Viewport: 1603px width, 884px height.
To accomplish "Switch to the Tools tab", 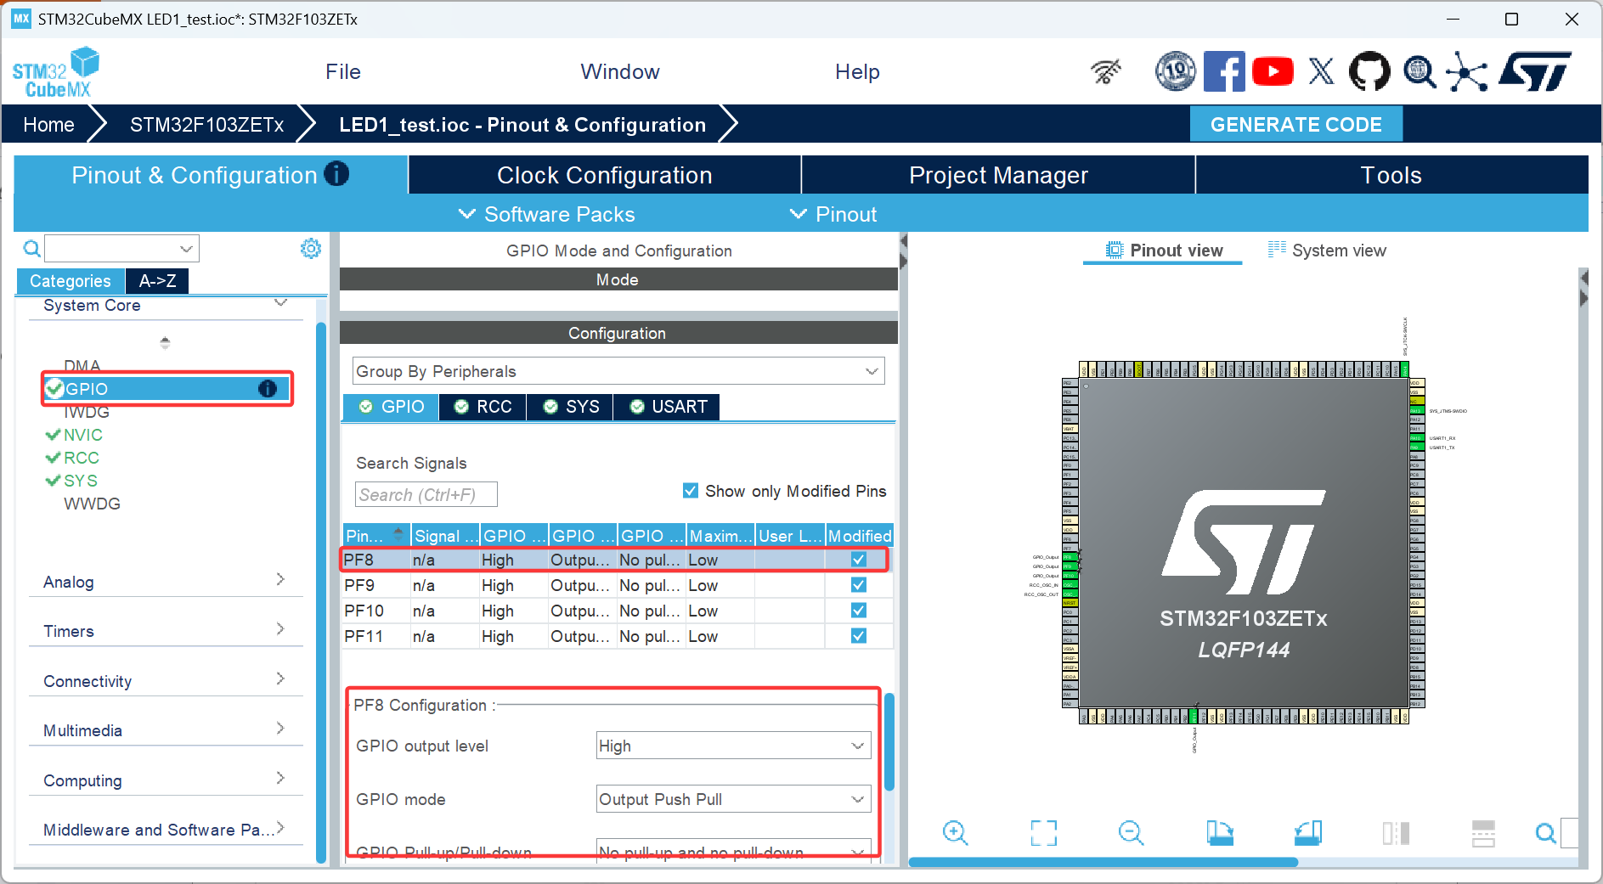I will (x=1391, y=175).
